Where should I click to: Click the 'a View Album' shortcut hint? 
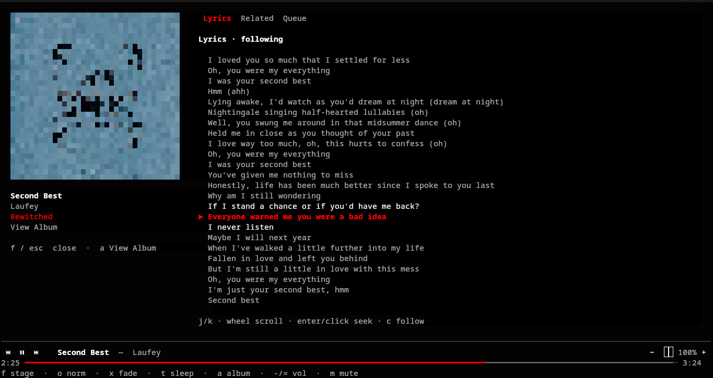tap(128, 248)
